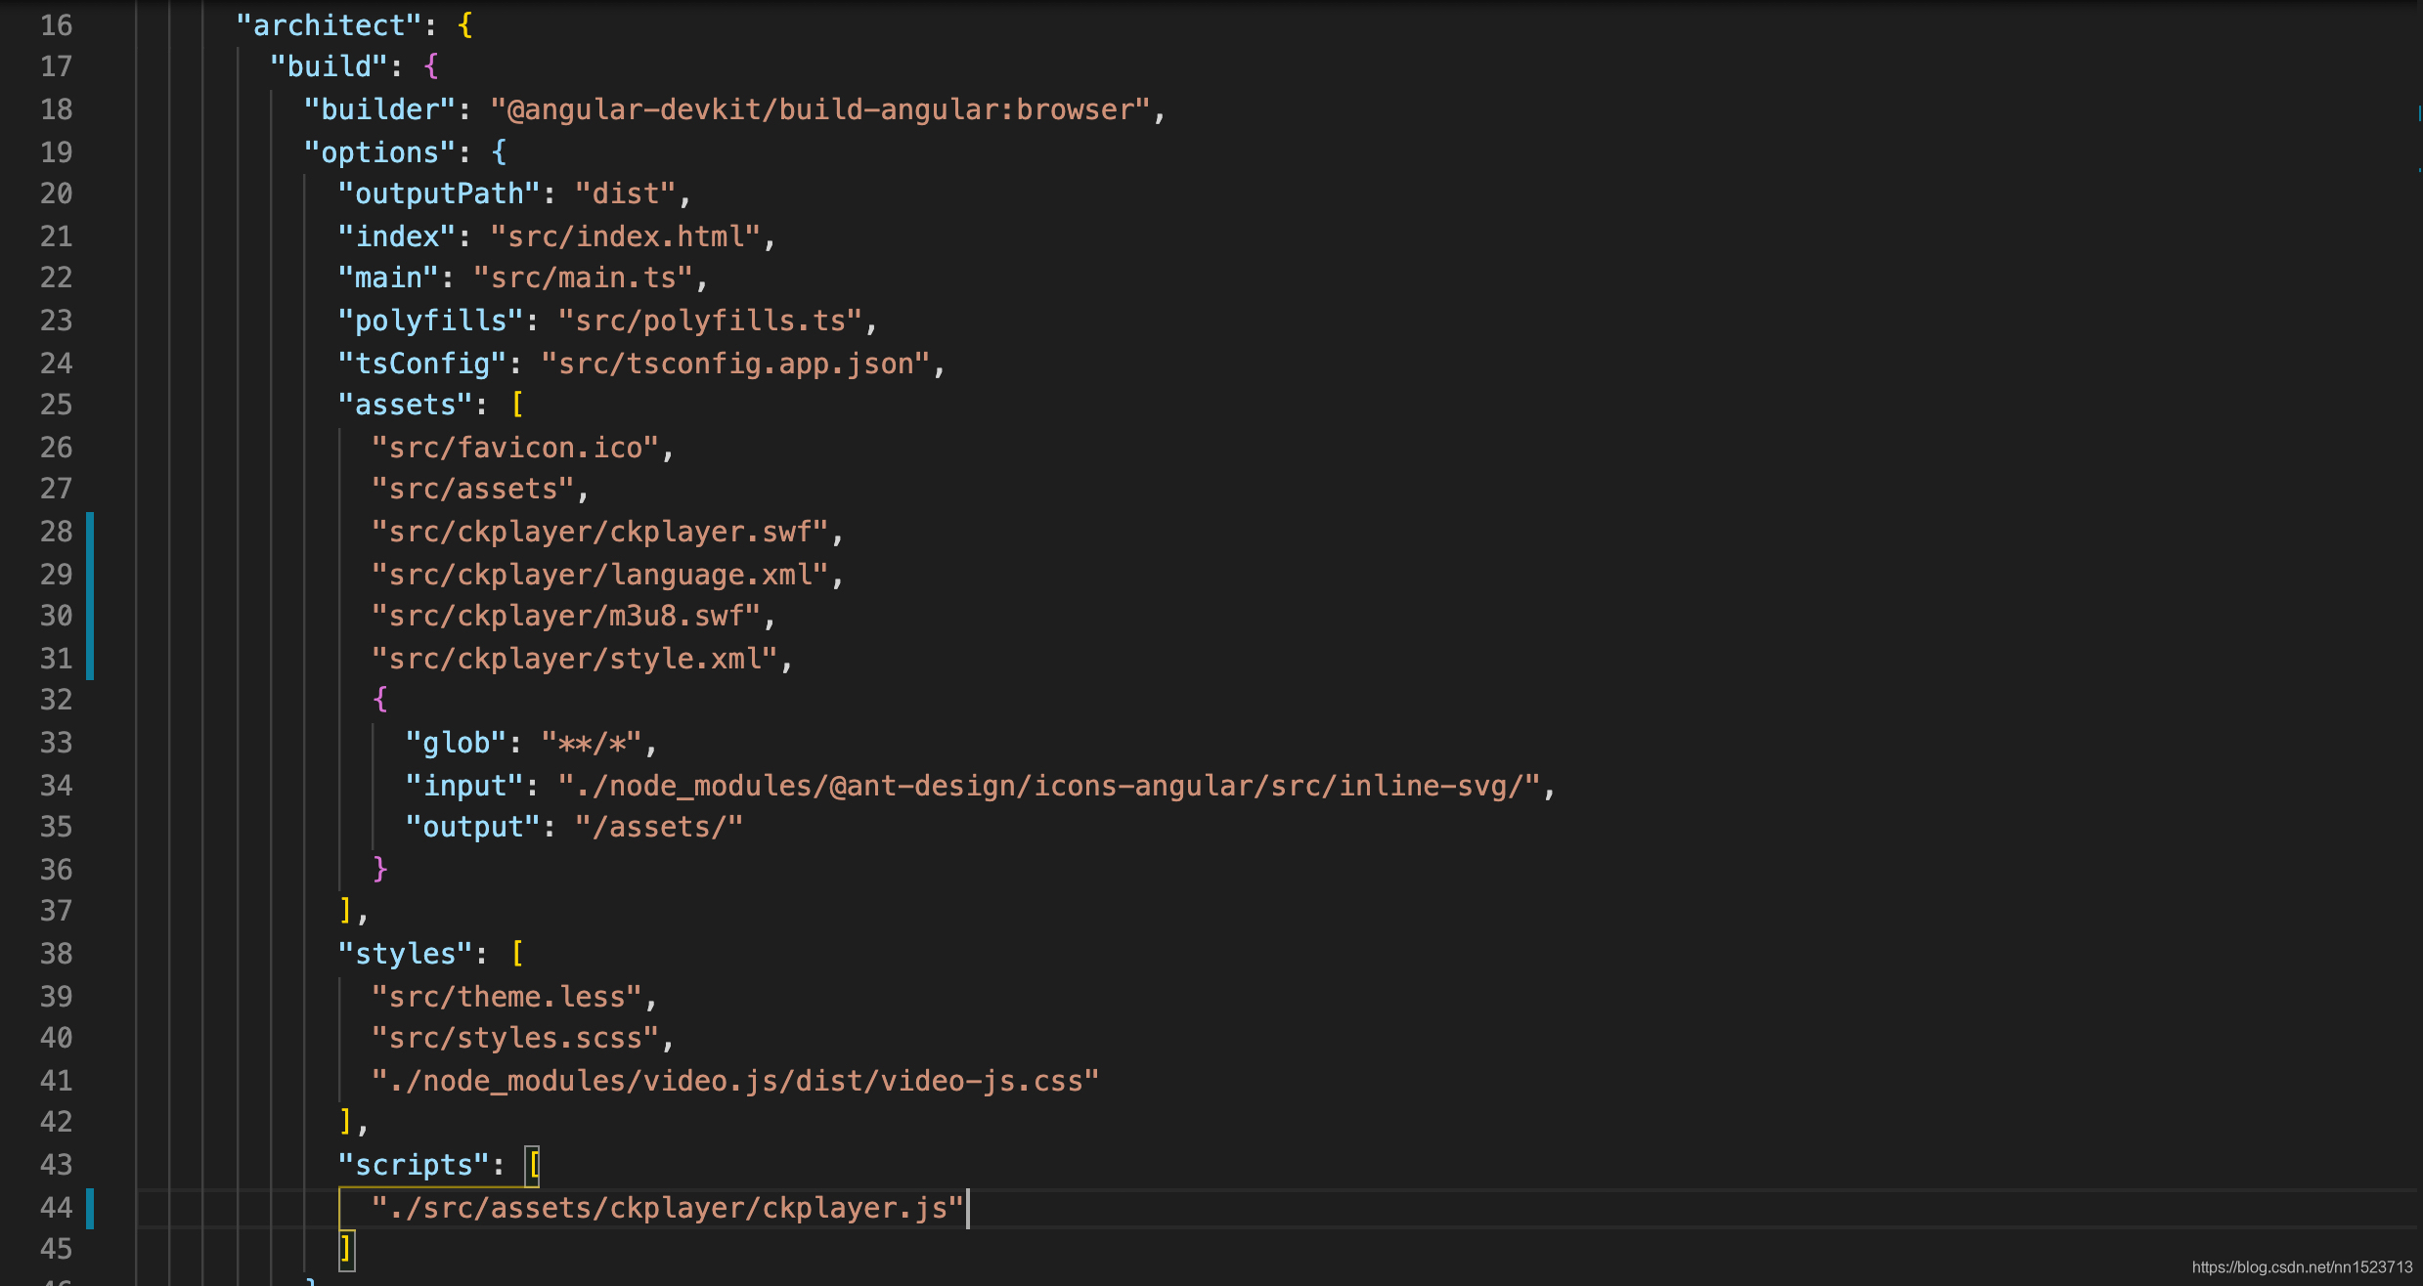
Task: Click the "outputPath" property key
Action: tap(438, 193)
